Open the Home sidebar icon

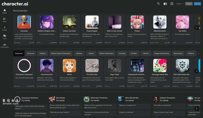5,11
